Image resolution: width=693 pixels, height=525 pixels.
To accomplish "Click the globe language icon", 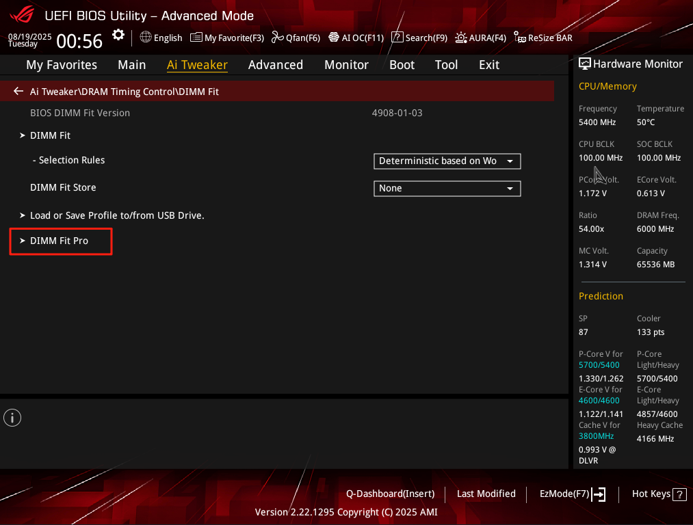I will 146,37.
